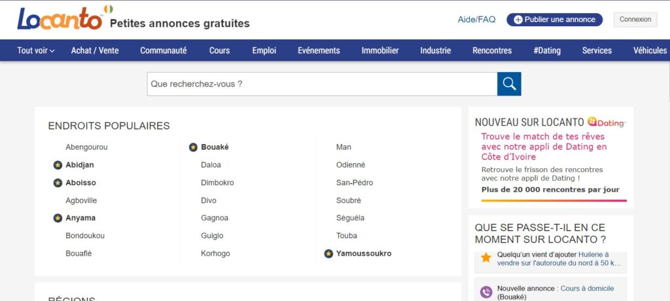Open the Industrie category
The width and height of the screenshot is (670, 301).
tap(435, 50)
